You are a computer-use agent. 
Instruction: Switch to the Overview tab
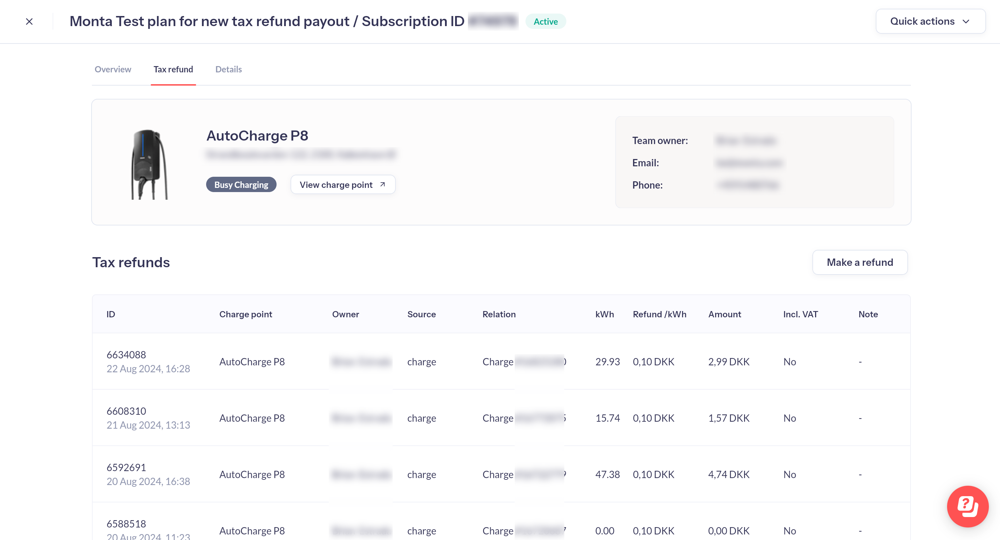(112, 70)
